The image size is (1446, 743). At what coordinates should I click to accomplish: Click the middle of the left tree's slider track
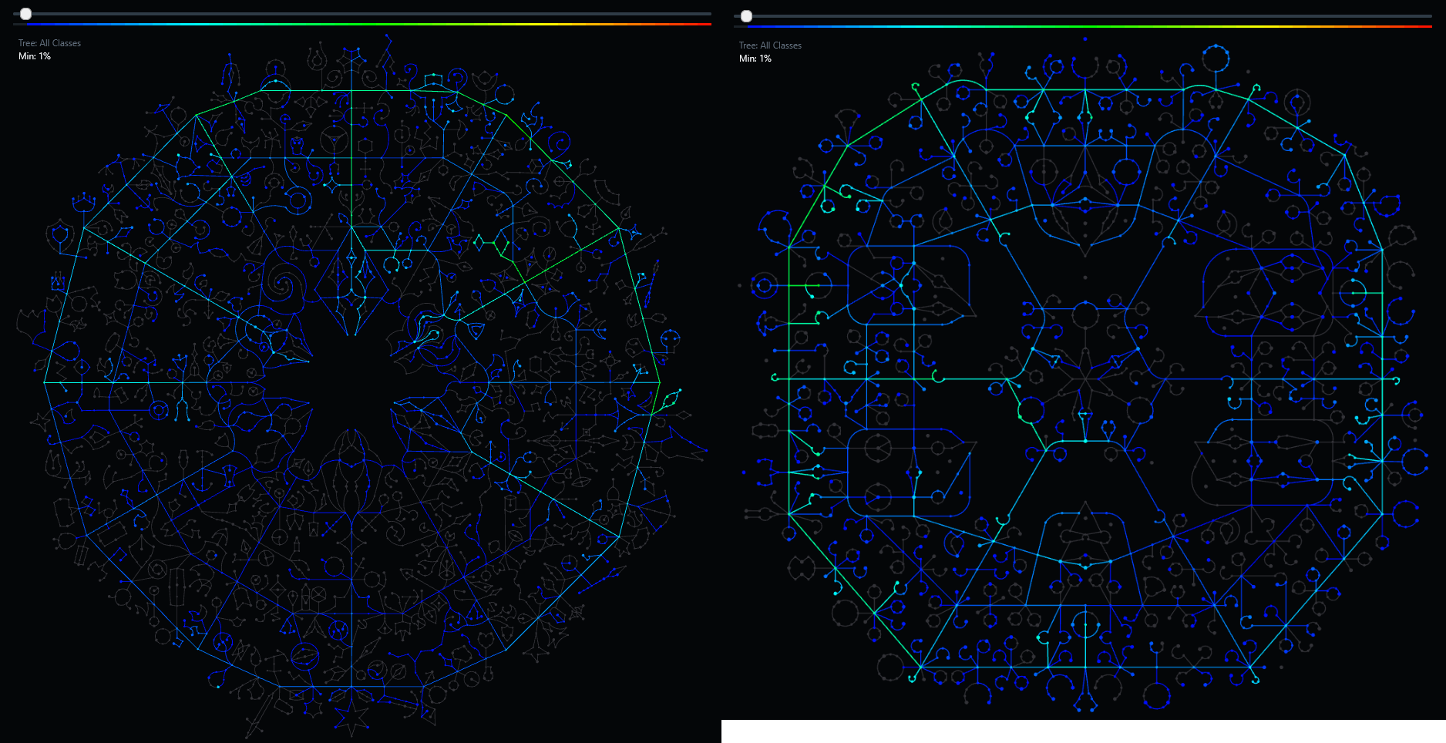click(x=362, y=14)
